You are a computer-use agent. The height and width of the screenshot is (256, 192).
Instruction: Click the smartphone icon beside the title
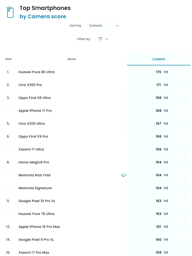point(10,12)
